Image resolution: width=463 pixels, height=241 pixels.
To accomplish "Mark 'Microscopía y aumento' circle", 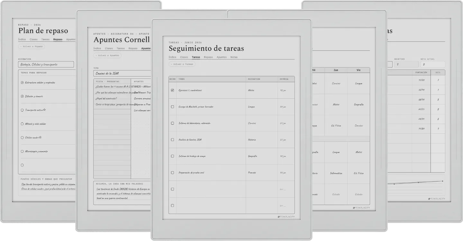I will click(22, 151).
